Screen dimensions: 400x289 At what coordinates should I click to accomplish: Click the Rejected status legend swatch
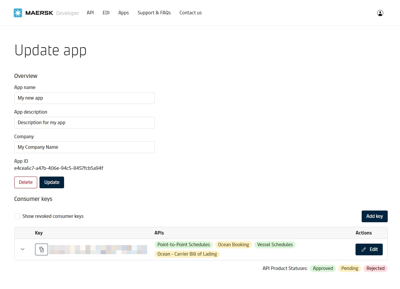[x=375, y=269]
